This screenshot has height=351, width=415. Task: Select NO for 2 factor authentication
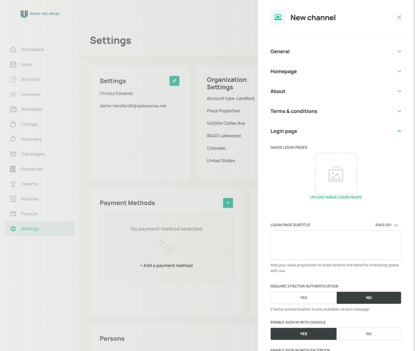click(369, 298)
